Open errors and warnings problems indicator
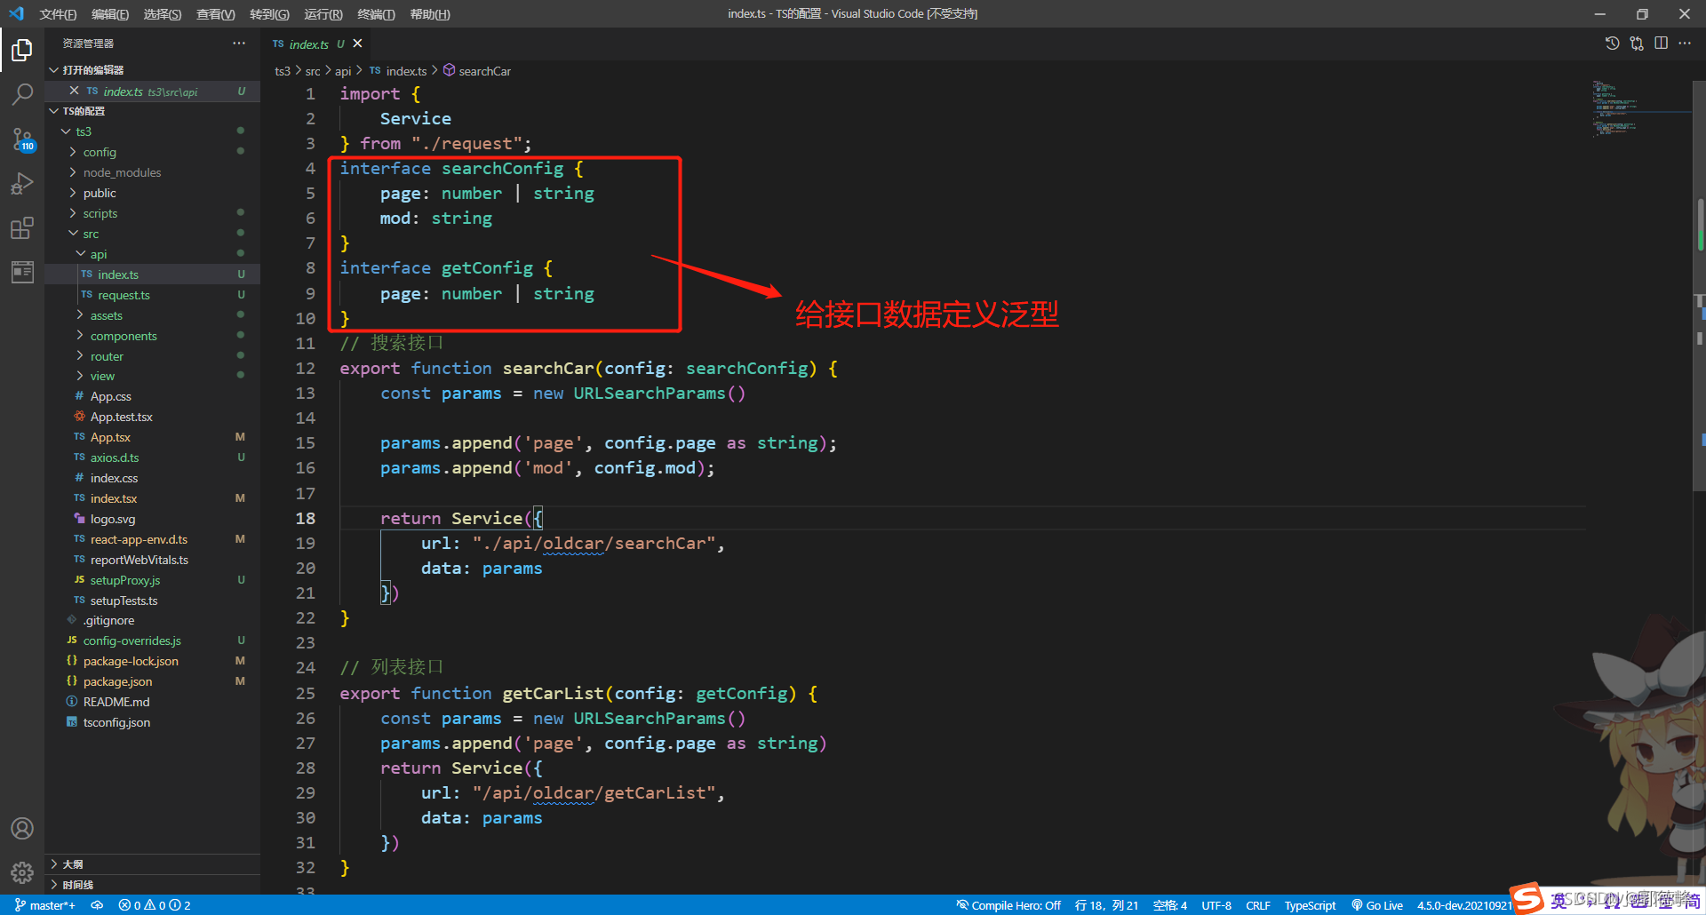 click(155, 905)
